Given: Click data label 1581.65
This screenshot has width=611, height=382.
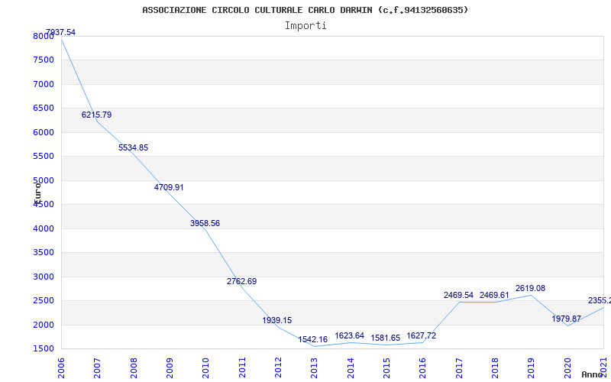Looking at the screenshot, I should point(386,338).
